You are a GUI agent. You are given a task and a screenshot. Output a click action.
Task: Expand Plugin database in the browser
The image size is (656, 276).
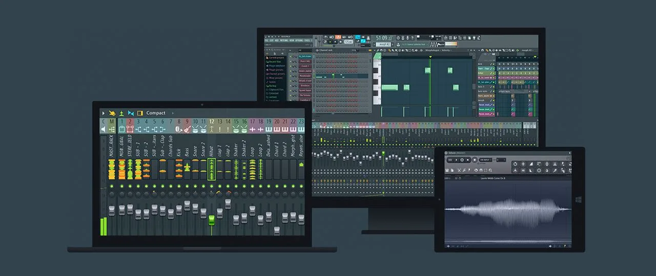click(x=275, y=66)
